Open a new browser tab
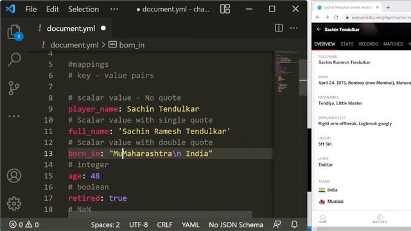 click(388, 7)
